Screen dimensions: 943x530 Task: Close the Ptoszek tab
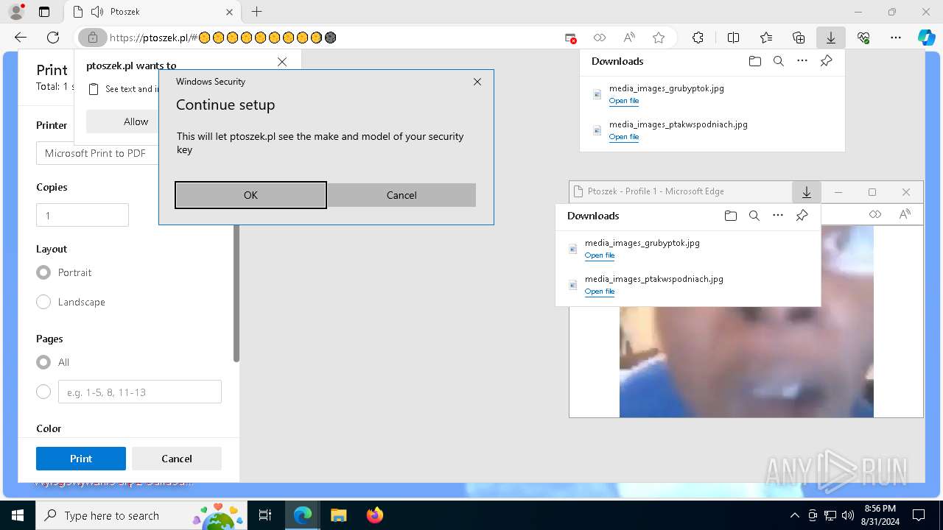230,12
